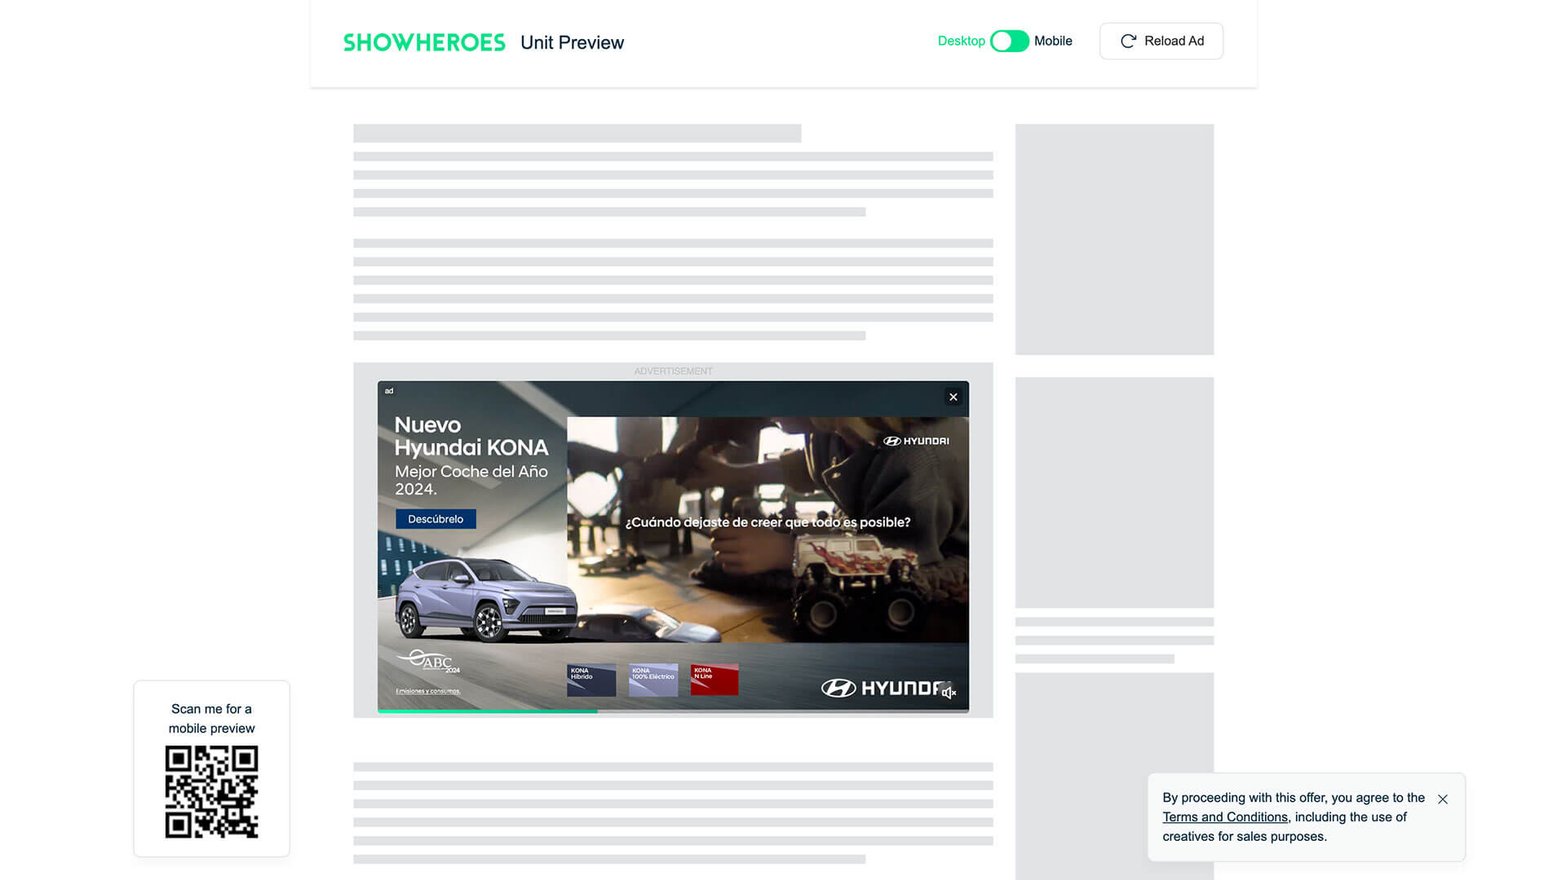This screenshot has width=1566, height=880.
Task: Click the ABC 2024 award logo
Action: click(428, 662)
